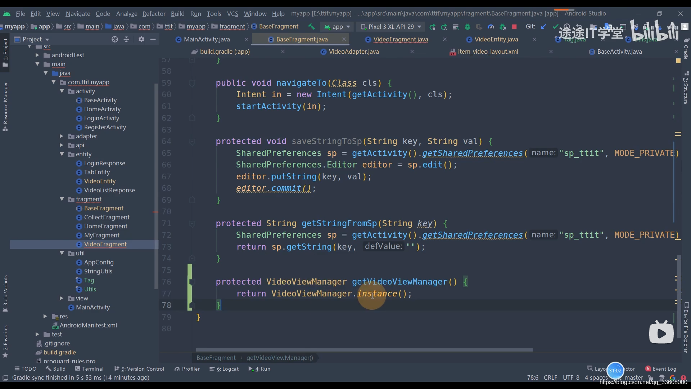Screen dimensions: 691x389
Task: Open the Run tool window
Action: [x=259, y=369]
